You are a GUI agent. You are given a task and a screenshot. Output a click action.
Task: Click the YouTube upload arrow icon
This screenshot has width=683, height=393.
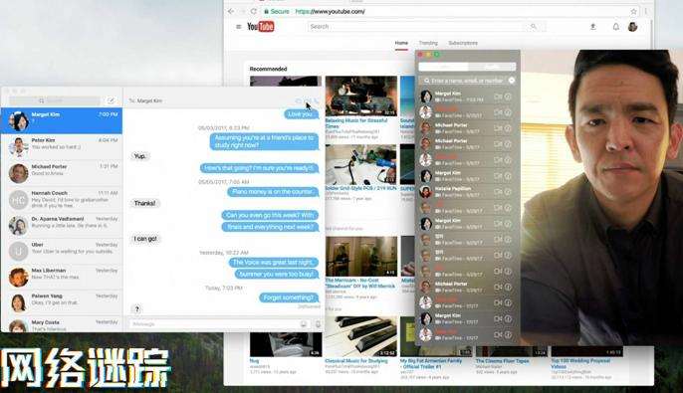click(x=592, y=27)
